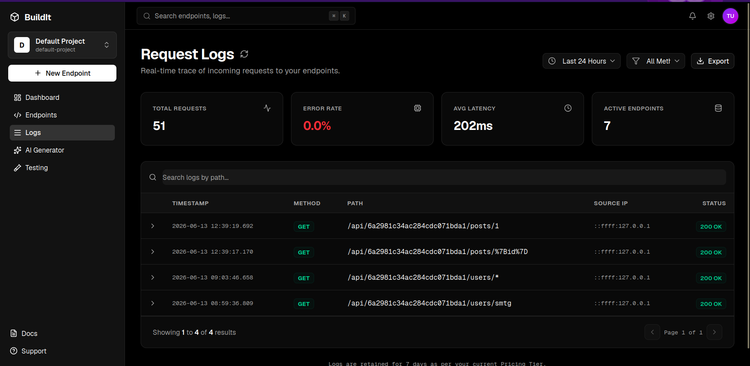750x366 pixels.
Task: Open the Default Project switcher
Action: (x=62, y=45)
